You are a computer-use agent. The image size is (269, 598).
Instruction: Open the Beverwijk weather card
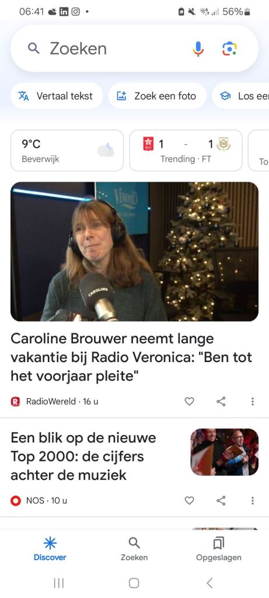click(67, 150)
